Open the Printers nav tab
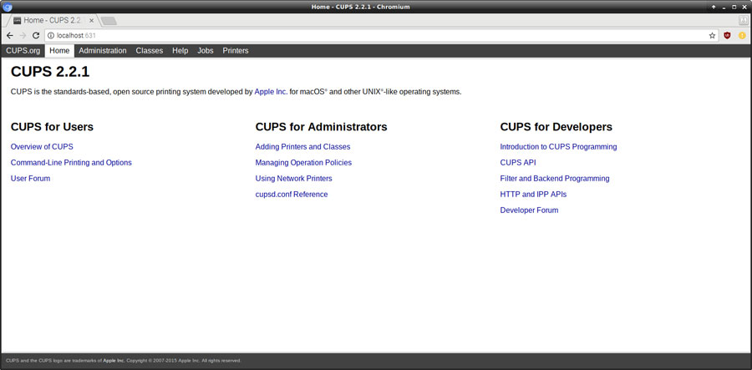 236,51
